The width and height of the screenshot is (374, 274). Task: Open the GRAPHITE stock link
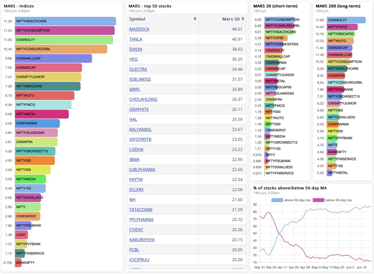(139, 109)
